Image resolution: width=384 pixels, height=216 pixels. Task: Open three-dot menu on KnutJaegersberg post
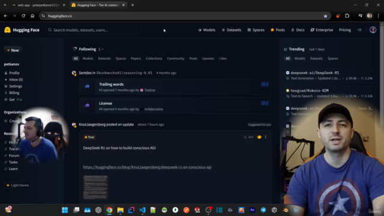click(x=265, y=137)
